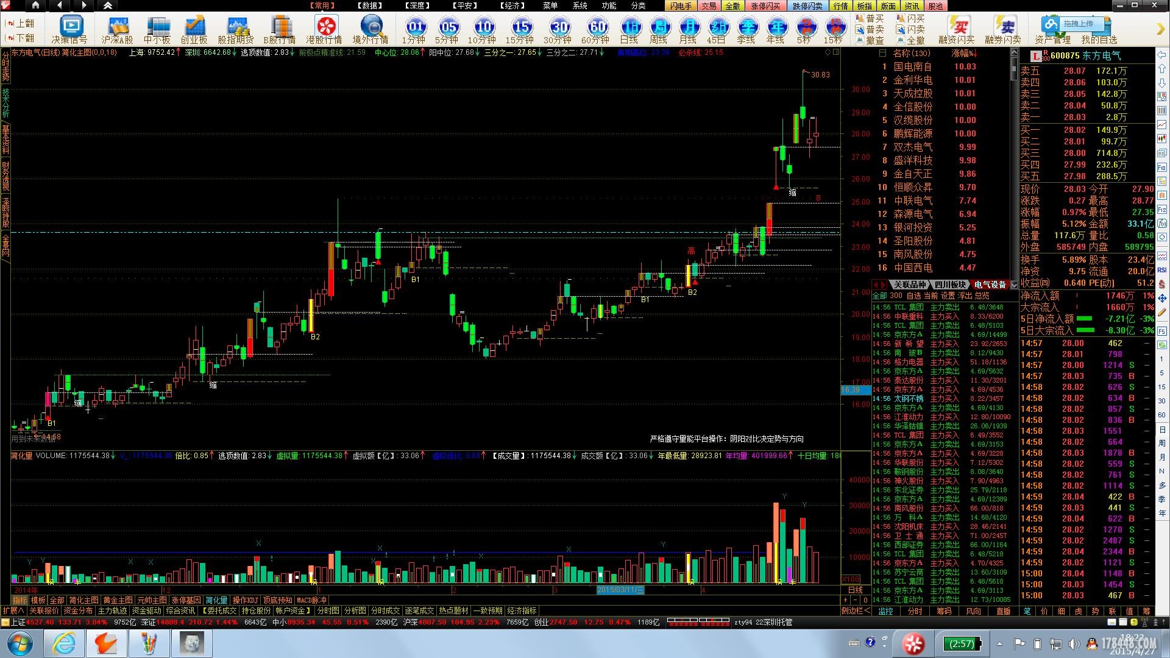Sort list by 涨幅% column header
Viewport: 1170px width, 658px height.
[963, 54]
